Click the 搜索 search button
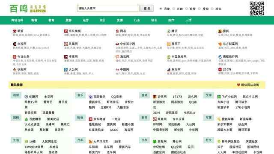Screen dimensions: 274x154 [147, 9]
